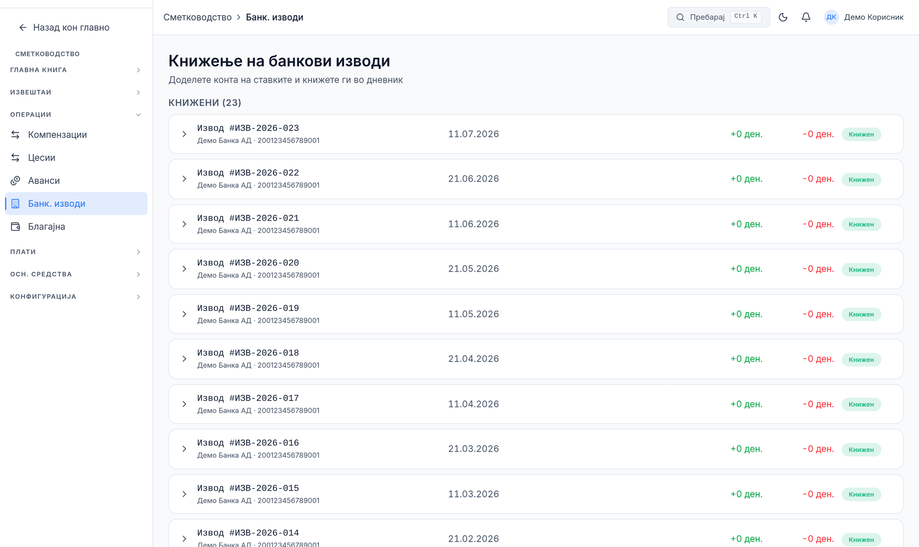
Task: Click Книжен badge for ИЗВ-2026-017
Action: pos(861,404)
